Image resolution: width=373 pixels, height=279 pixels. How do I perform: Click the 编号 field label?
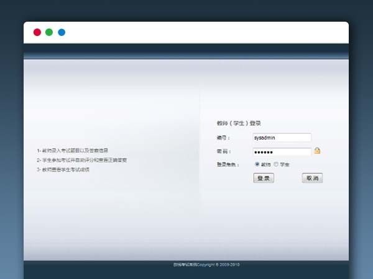click(x=223, y=138)
